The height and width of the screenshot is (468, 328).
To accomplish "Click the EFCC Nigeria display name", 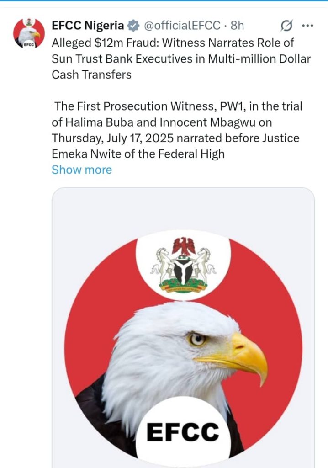I will (x=88, y=26).
